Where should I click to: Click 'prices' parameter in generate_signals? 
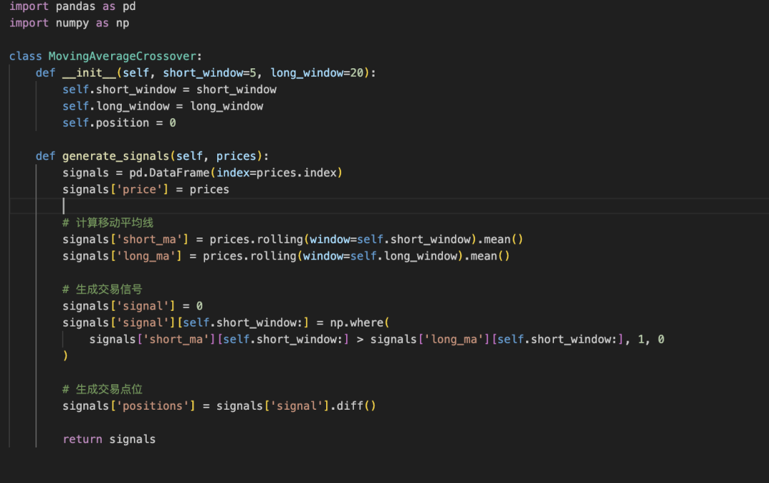coord(236,156)
